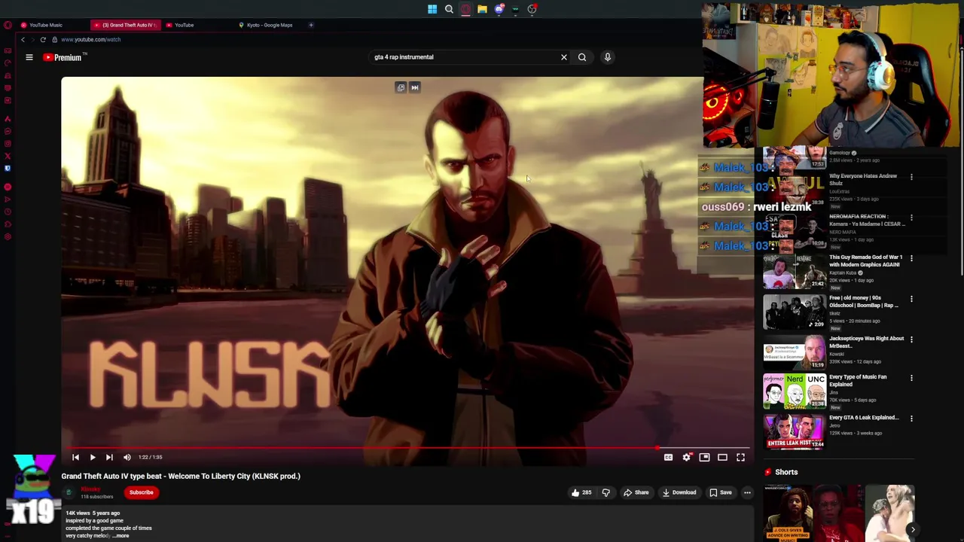Skip to next video in player controls

point(109,457)
